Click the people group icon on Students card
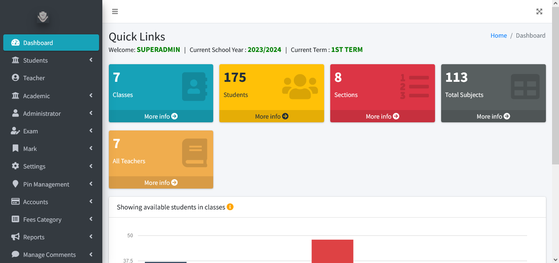The width and height of the screenshot is (559, 263). [300, 86]
